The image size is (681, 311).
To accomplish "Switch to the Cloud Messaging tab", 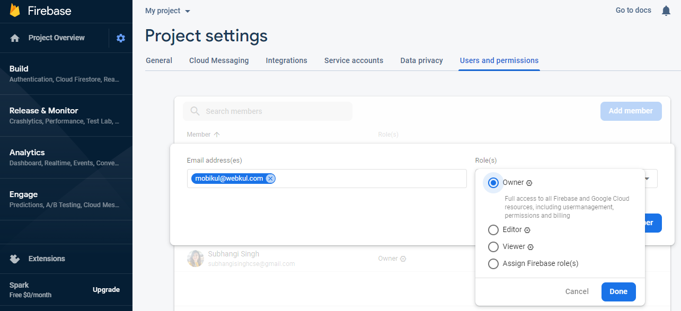I will coord(219,60).
